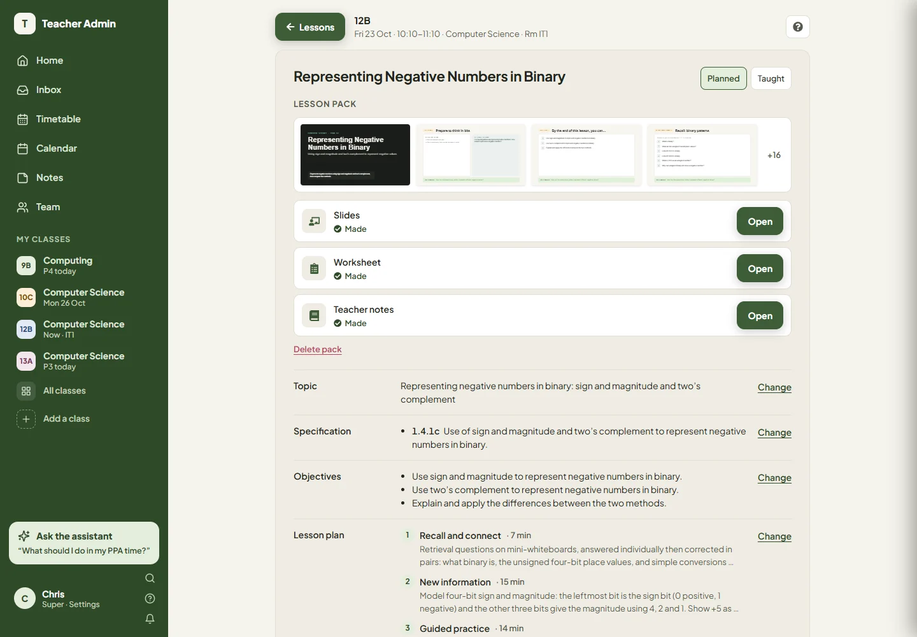The width and height of the screenshot is (917, 637).
Task: Show the +16 more slides
Action: tap(774, 155)
